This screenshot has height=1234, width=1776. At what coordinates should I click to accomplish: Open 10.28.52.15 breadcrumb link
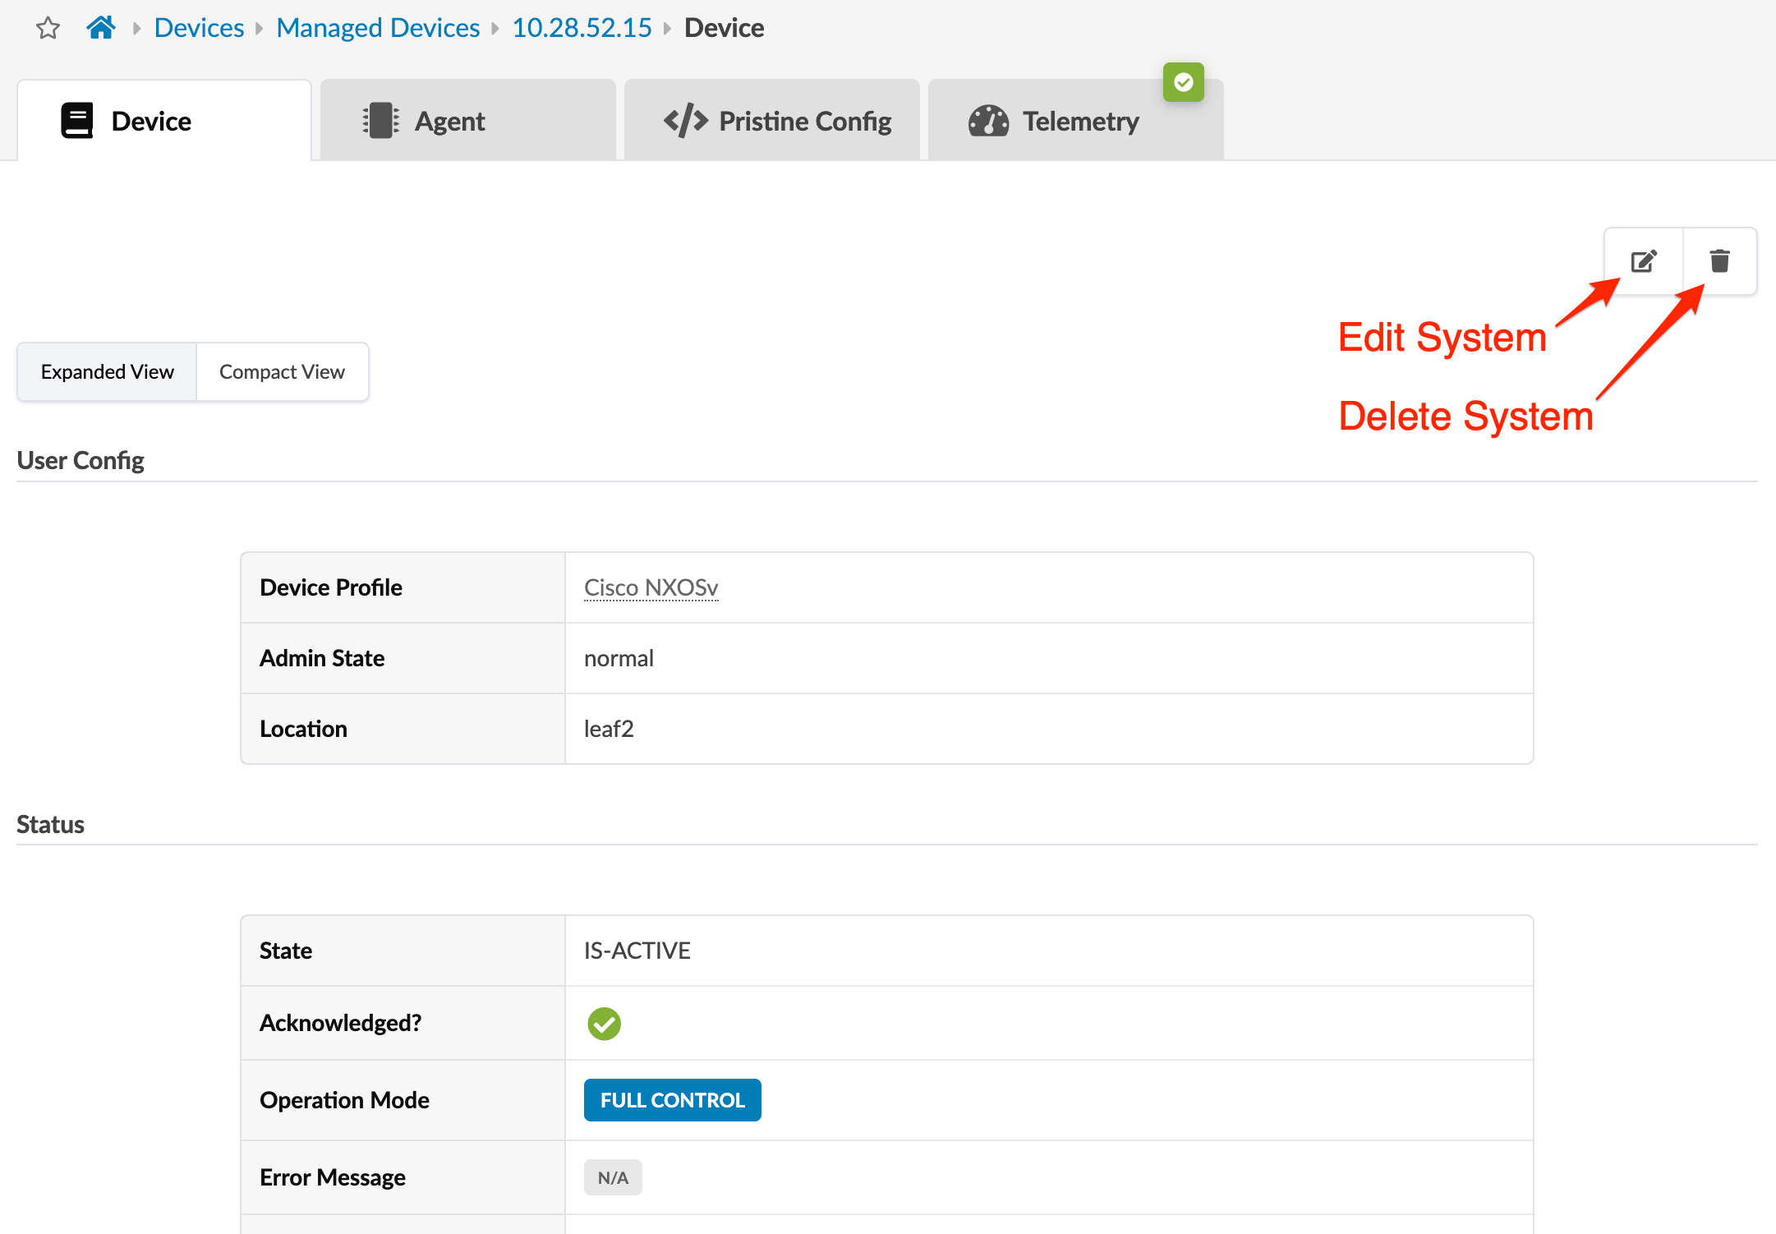pos(582,28)
